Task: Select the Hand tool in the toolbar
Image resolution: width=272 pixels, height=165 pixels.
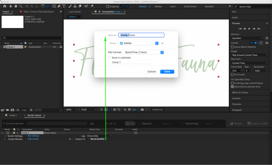Action: [x=15, y=6]
